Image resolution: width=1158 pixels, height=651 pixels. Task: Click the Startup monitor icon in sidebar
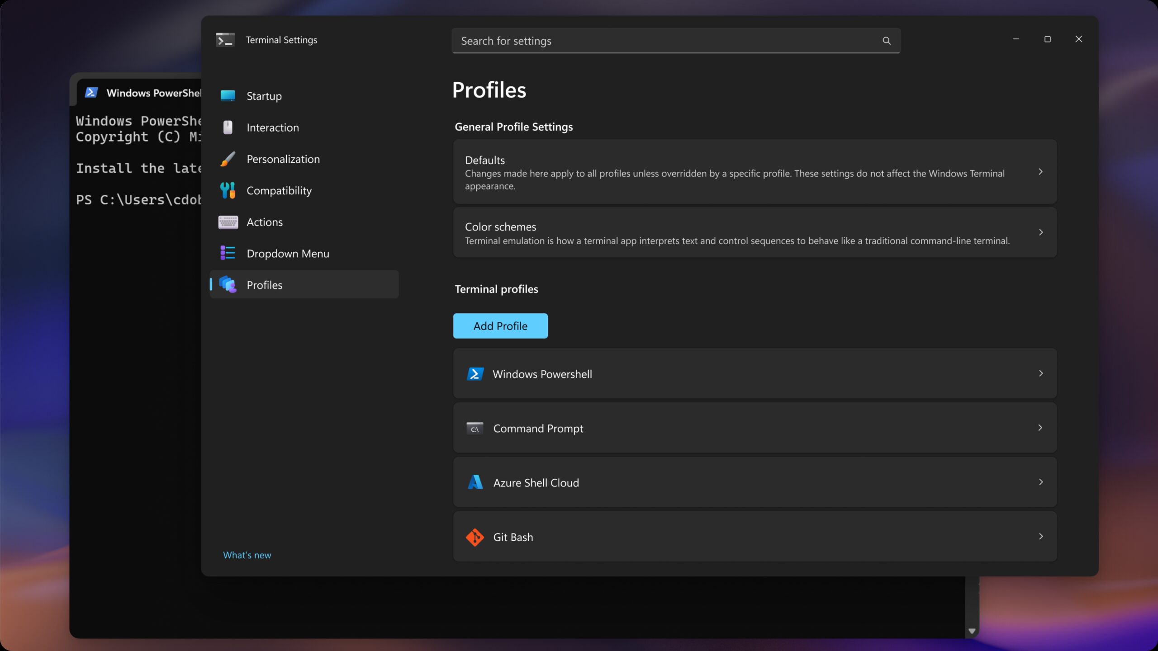(x=228, y=96)
